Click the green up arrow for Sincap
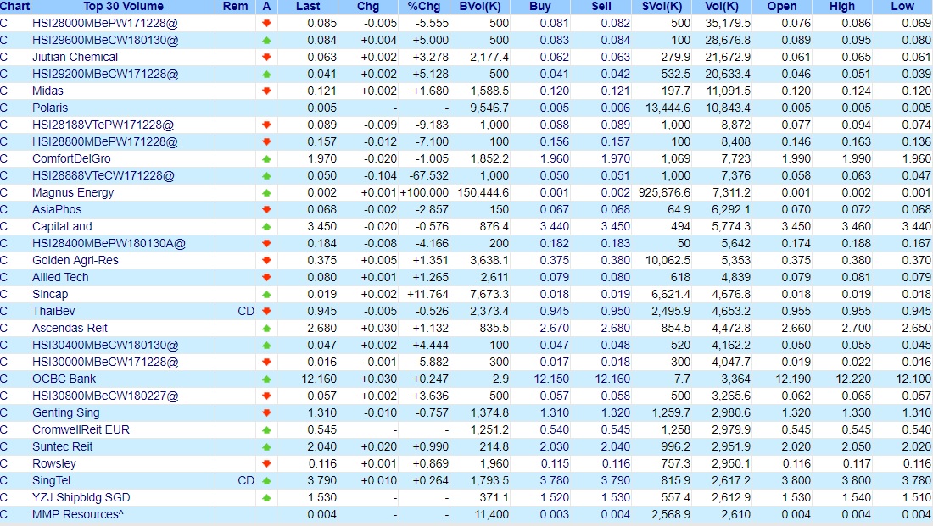This screenshot has height=526, width=933. click(x=266, y=294)
